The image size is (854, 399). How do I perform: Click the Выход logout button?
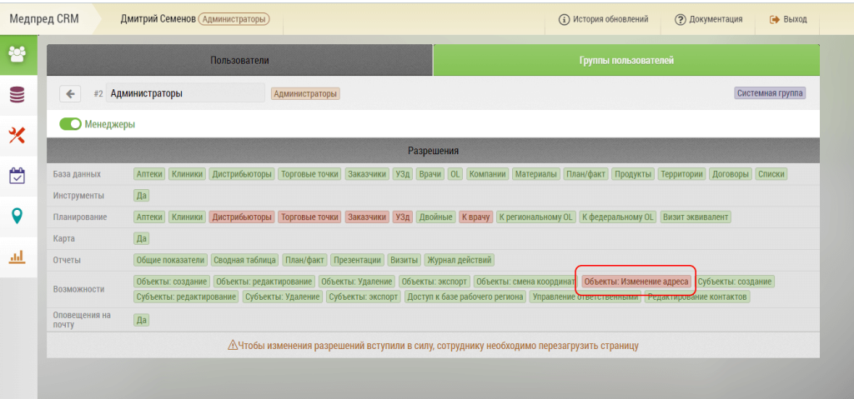coord(787,19)
